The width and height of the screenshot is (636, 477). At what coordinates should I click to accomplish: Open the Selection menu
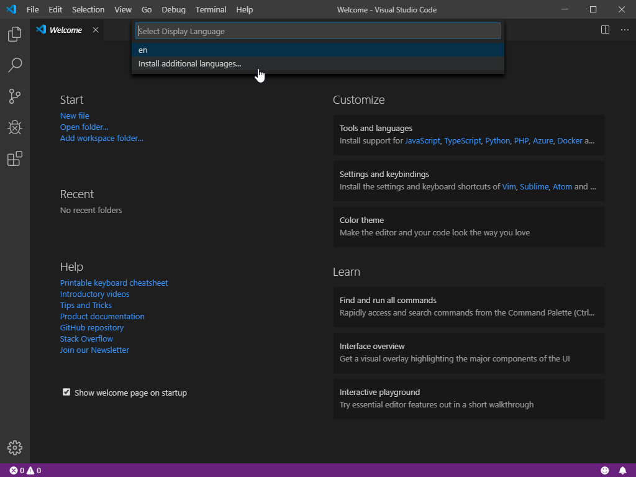coord(88,10)
